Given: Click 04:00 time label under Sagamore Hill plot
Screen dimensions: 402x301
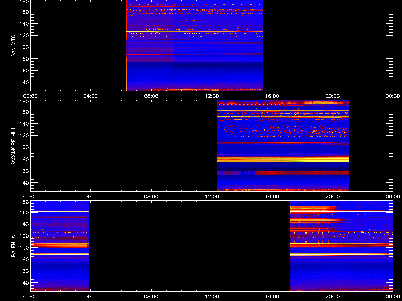Looking at the screenshot, I should 91,197.
